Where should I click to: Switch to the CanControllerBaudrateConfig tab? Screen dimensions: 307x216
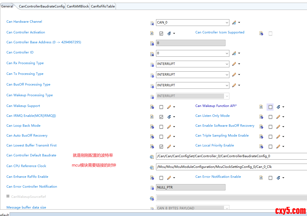click(x=42, y=6)
